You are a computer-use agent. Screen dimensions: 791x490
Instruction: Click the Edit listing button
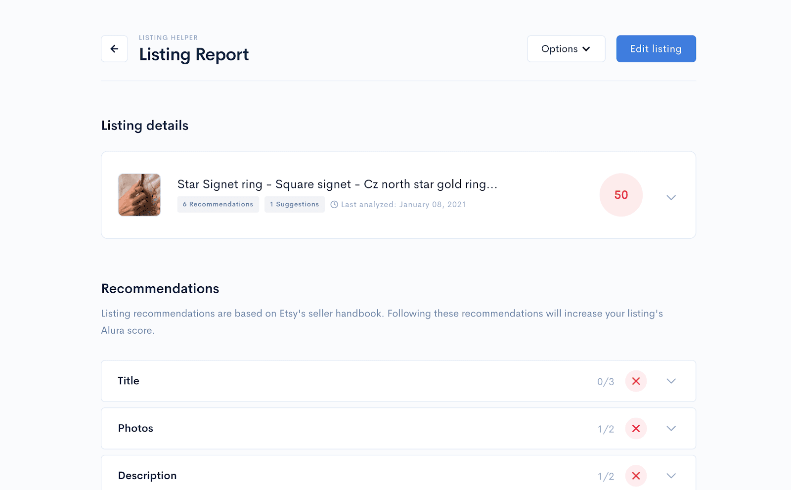tap(656, 48)
